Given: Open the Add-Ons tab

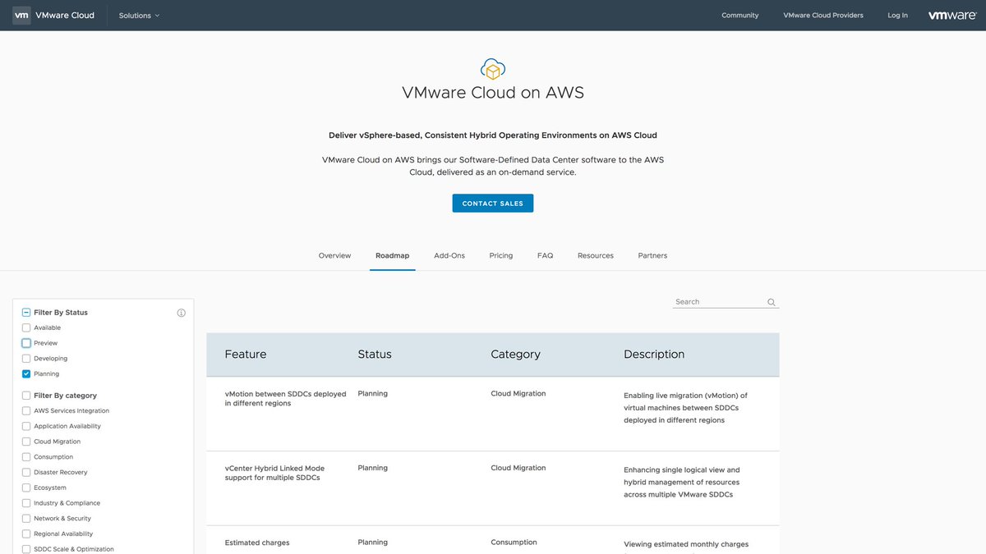Looking at the screenshot, I should 449,256.
